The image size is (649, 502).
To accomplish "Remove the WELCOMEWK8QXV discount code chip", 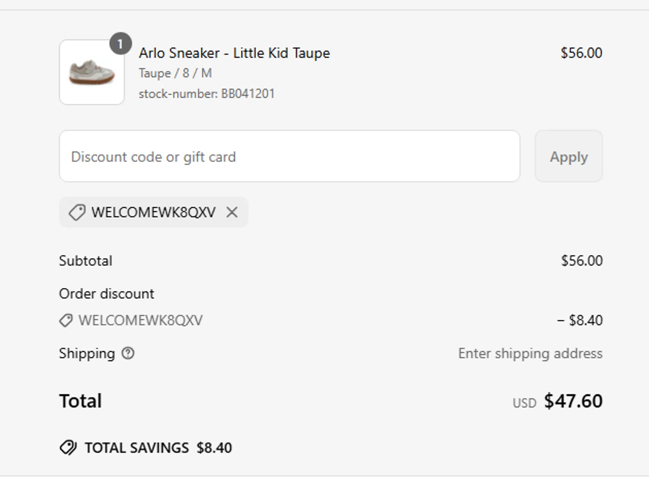I will pyautogui.click(x=232, y=212).
